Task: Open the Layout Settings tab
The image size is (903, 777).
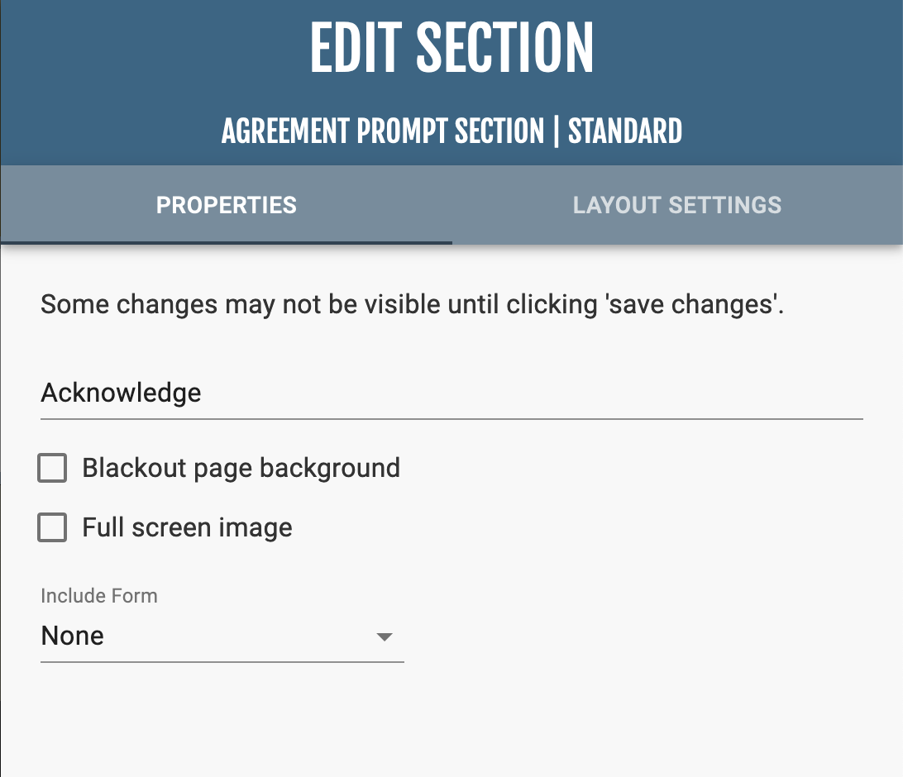Action: (676, 205)
